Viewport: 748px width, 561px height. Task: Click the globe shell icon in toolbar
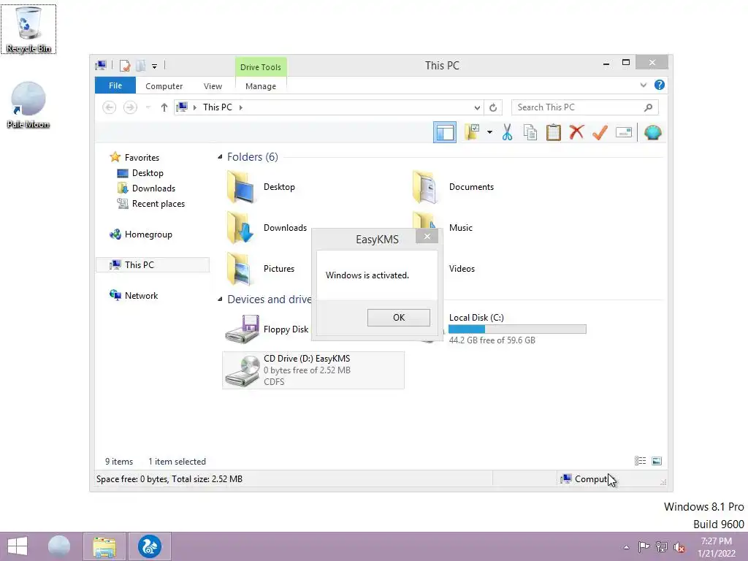[x=652, y=132]
